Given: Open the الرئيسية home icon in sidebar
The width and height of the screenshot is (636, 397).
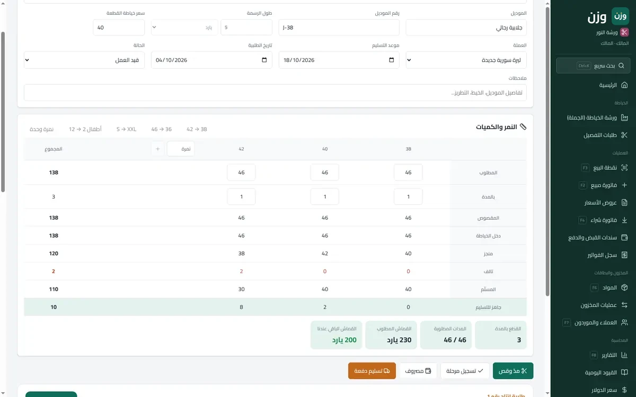Looking at the screenshot, I should click(624, 85).
